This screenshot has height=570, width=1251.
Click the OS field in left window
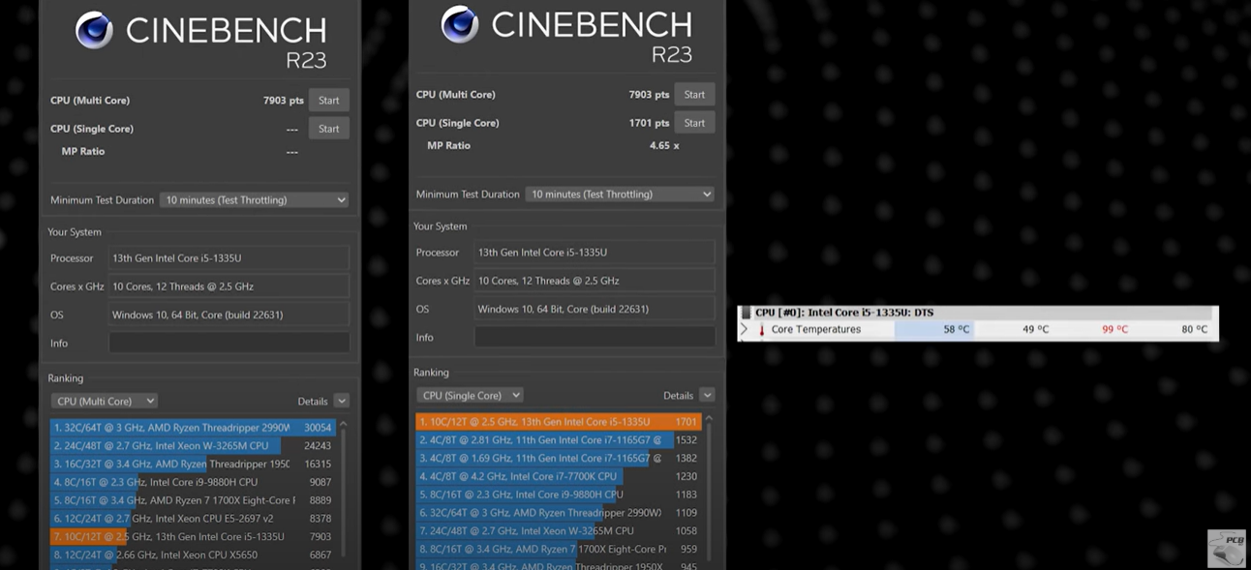[229, 315]
